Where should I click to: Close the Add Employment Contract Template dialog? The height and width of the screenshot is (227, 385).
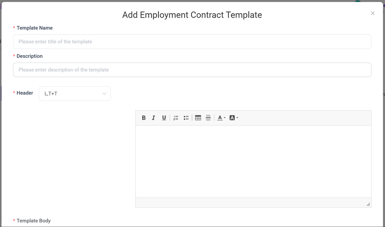click(373, 13)
